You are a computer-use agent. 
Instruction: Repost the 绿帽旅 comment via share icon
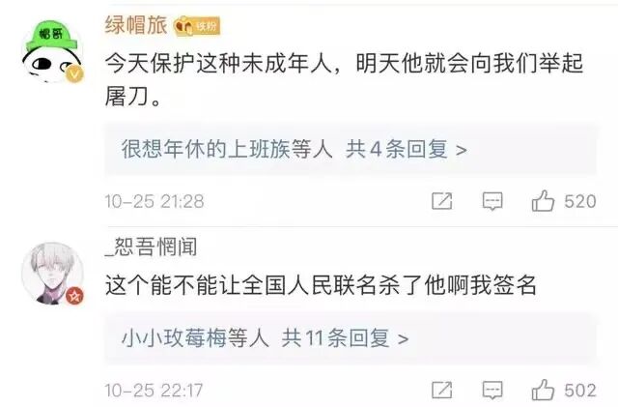(x=442, y=201)
